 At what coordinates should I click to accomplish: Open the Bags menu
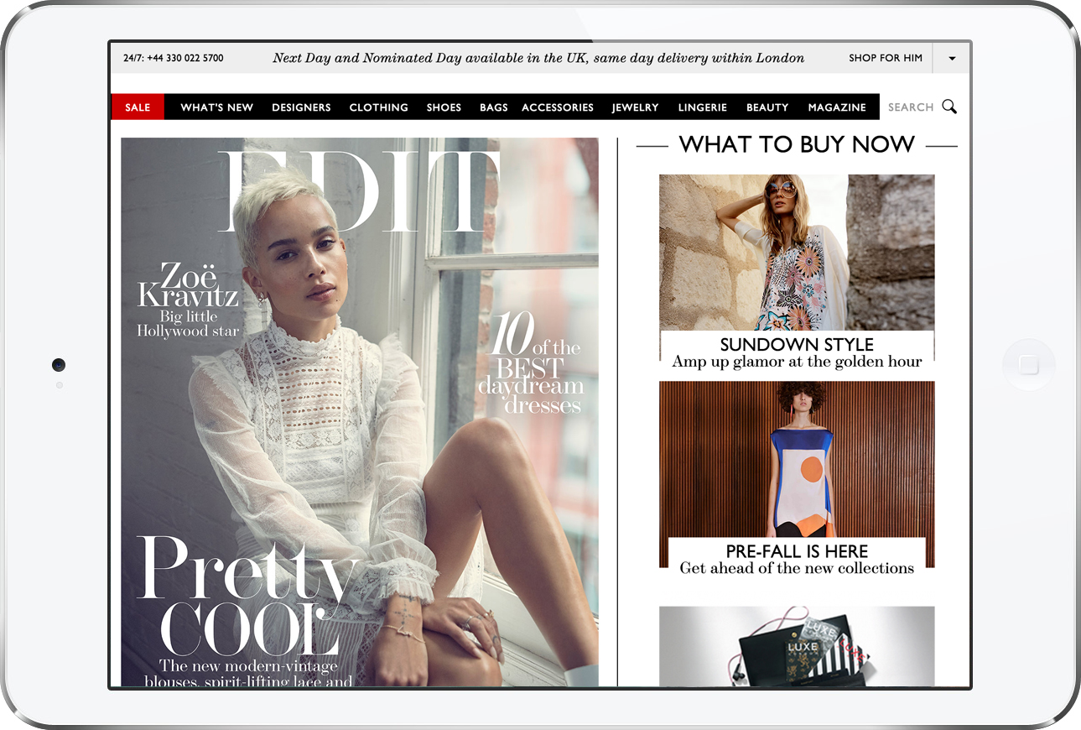(x=494, y=107)
